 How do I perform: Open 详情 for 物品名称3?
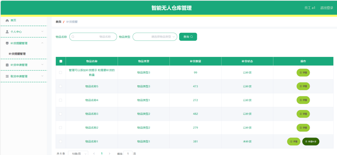pos(303,114)
